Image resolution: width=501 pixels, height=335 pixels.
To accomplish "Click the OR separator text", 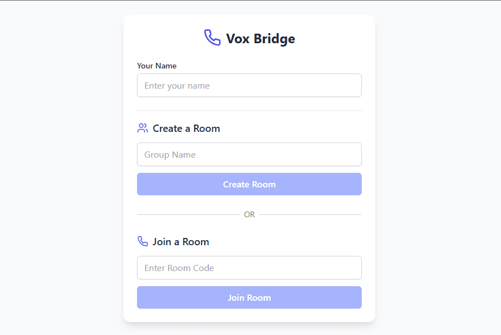I will 249,214.
